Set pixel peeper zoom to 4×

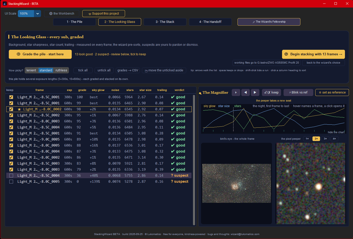coord(334,139)
